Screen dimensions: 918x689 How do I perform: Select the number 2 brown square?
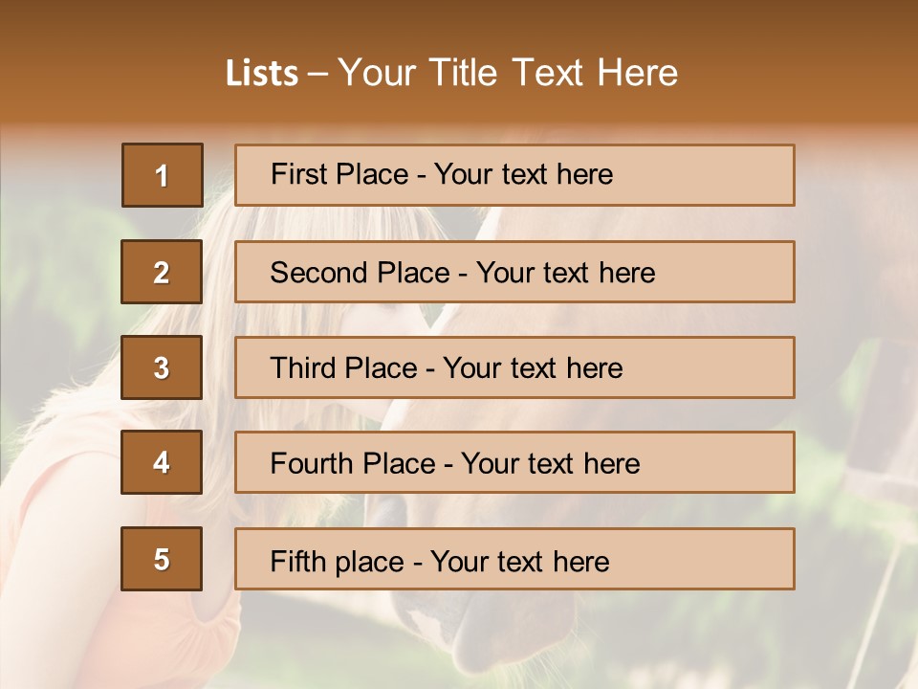[x=162, y=272]
